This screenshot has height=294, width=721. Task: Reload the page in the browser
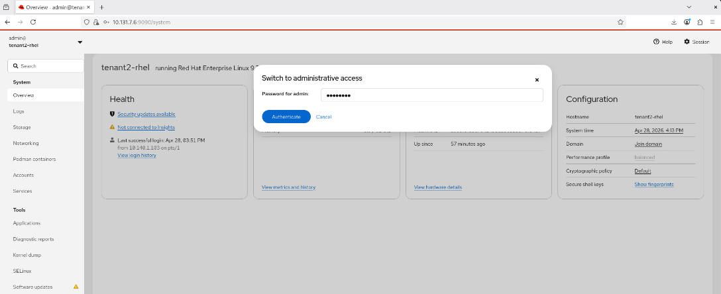pyautogui.click(x=33, y=22)
